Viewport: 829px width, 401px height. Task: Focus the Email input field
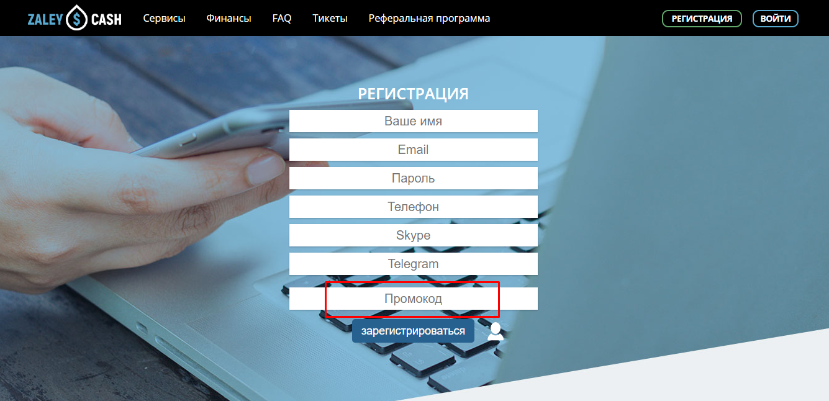click(414, 150)
